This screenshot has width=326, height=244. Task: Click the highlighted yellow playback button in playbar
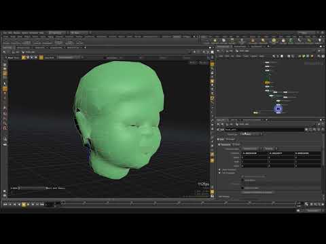[x=24, y=204]
